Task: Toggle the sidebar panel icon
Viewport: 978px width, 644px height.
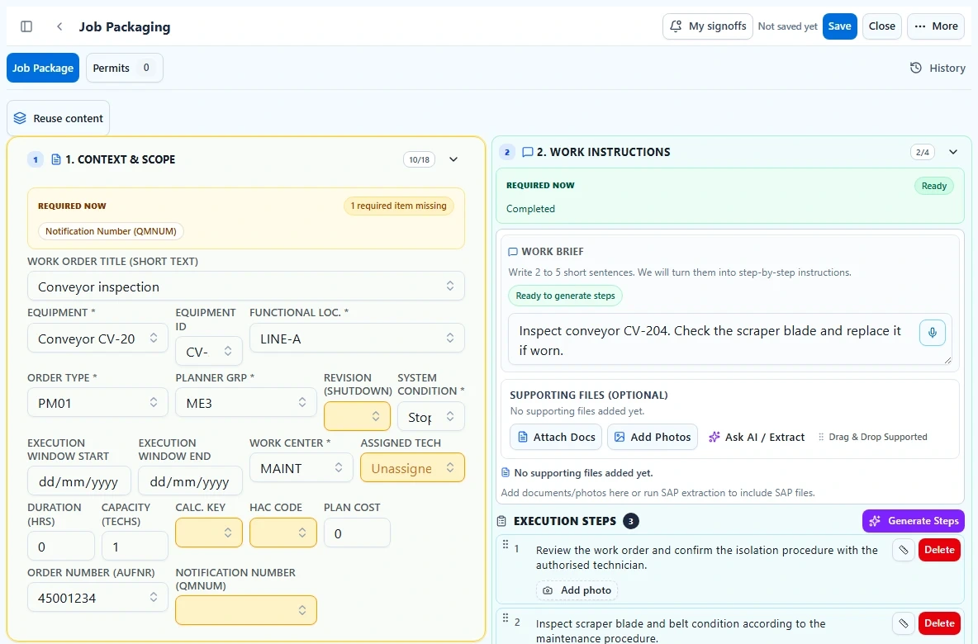Action: (x=26, y=26)
